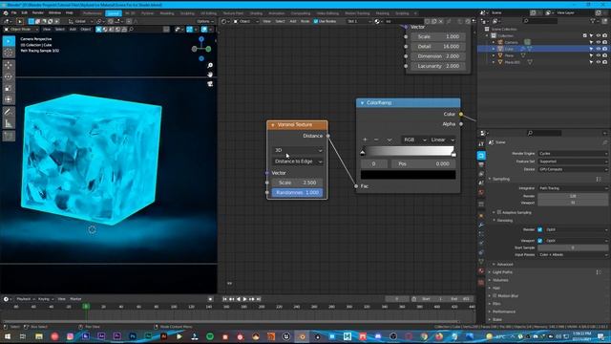Select the Move tool in viewport toolbar
The image size is (611, 344).
click(9, 66)
